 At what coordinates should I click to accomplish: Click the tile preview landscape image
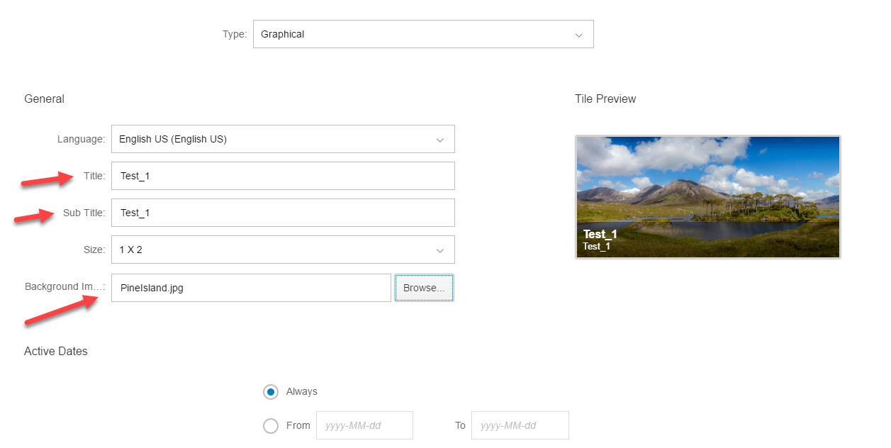point(708,197)
